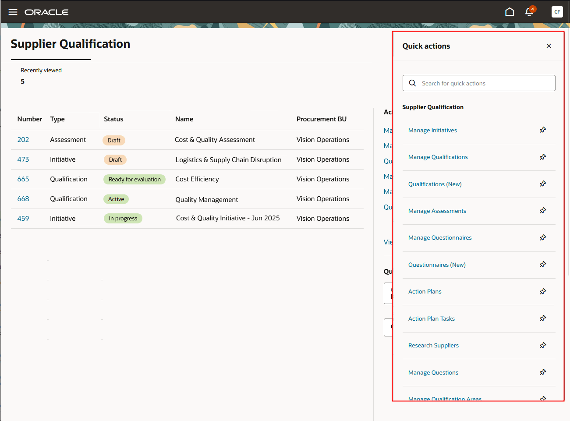The image size is (570, 421).
Task: Click the Quality Management name cell
Action: (207, 200)
